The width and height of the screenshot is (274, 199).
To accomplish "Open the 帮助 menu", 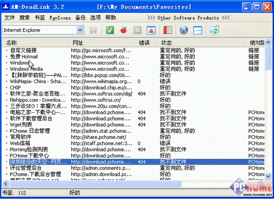I will tap(111, 18).
